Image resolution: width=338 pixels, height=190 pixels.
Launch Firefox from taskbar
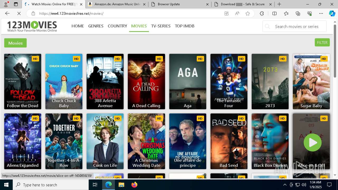pyautogui.click(x=134, y=185)
